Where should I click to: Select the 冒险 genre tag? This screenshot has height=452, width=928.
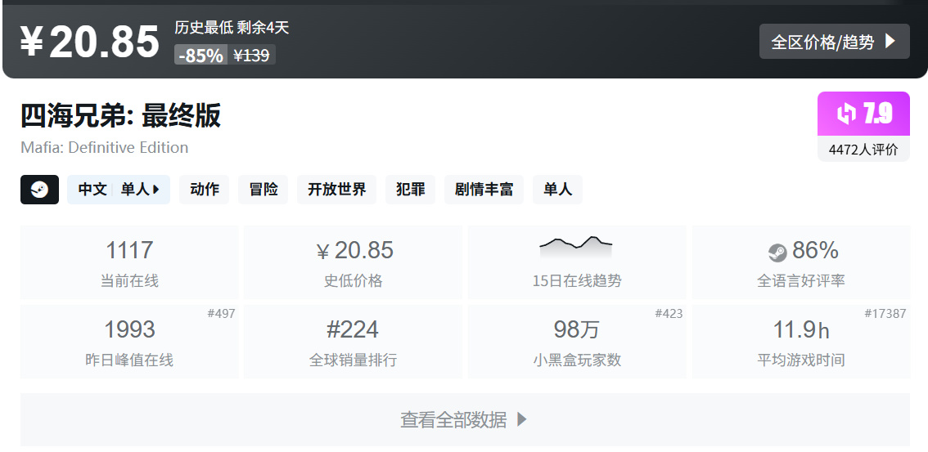coord(264,190)
